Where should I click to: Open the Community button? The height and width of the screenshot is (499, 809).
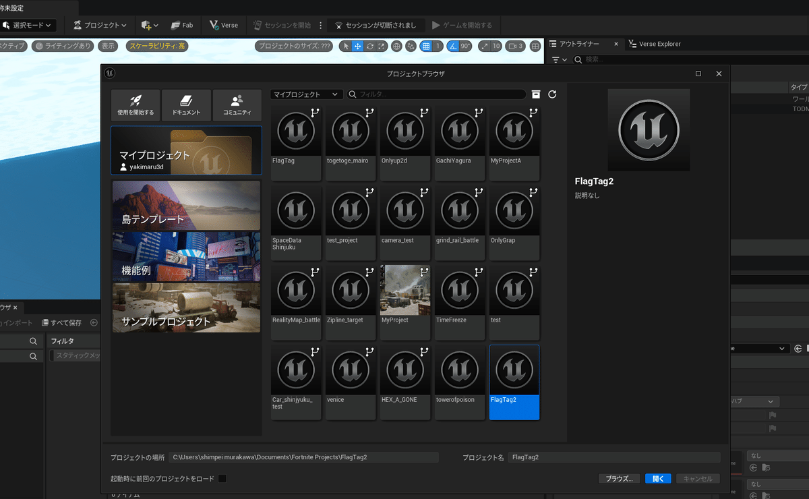[237, 106]
